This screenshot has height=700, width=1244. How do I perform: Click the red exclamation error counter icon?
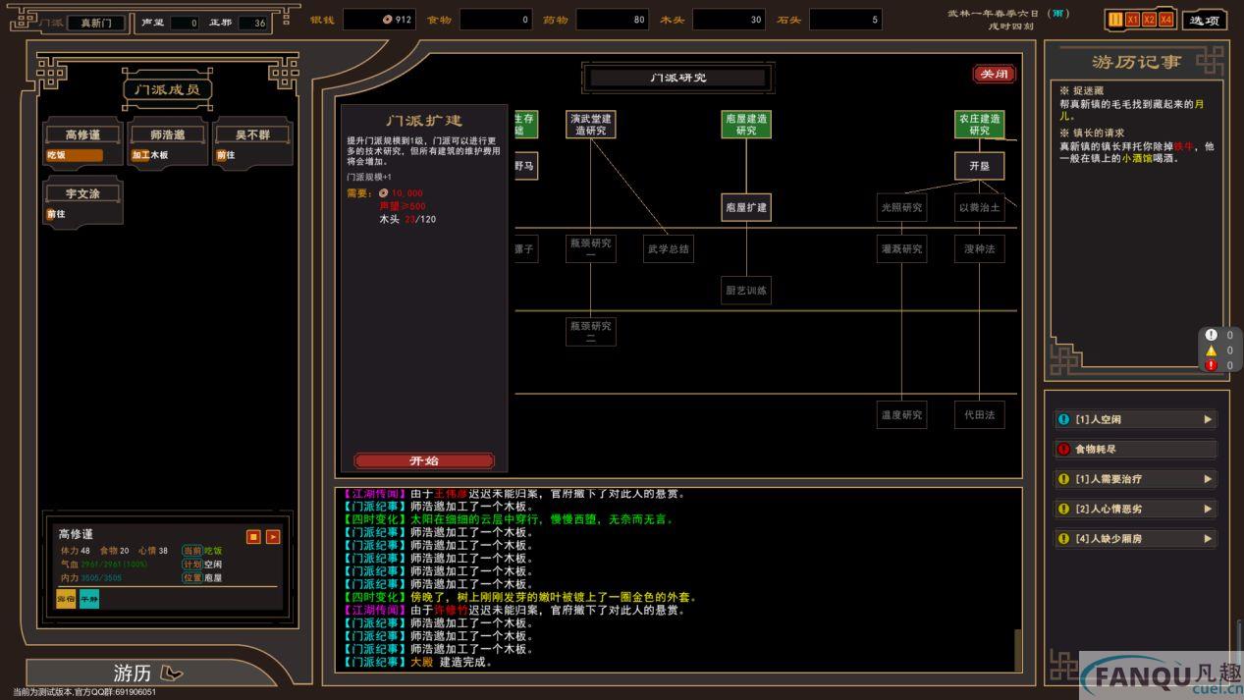(1211, 364)
